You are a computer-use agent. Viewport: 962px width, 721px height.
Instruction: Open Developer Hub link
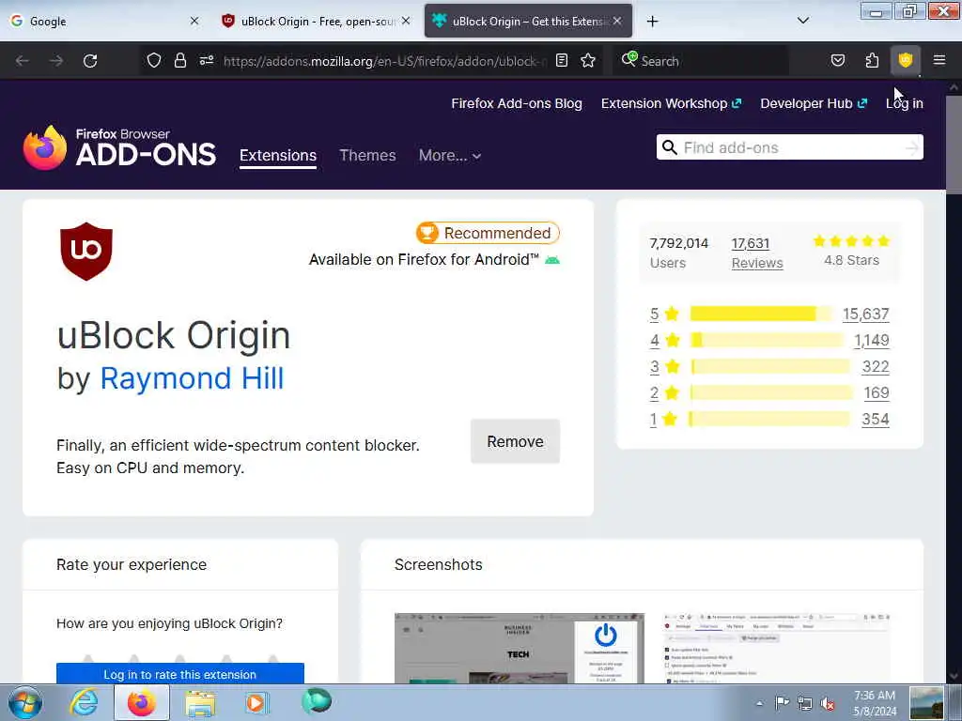click(814, 103)
